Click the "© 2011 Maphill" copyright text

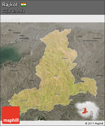tap(94, 124)
